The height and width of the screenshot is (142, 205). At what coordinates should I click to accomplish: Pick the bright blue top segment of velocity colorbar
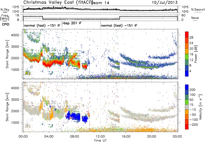click(x=187, y=87)
